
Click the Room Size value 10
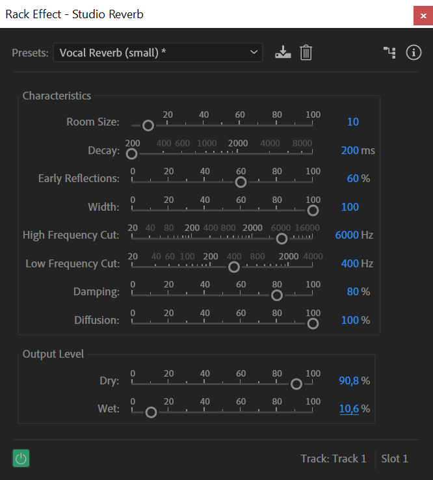pos(352,122)
